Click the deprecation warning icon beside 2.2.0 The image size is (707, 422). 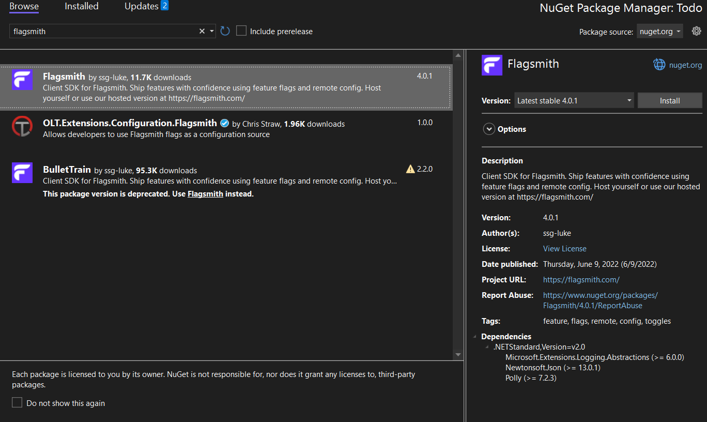point(410,169)
